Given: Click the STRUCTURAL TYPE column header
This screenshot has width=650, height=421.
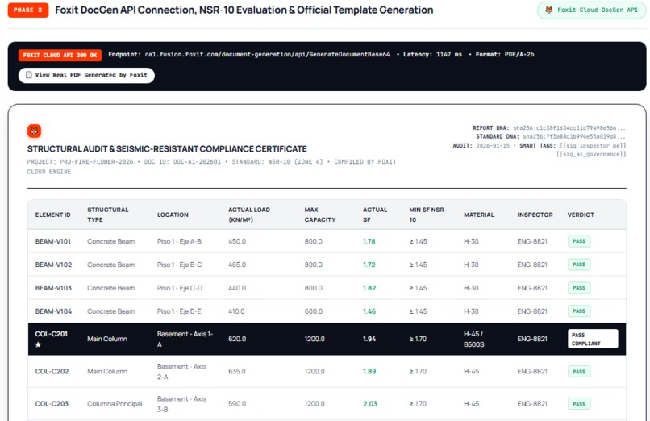Looking at the screenshot, I should click(x=108, y=215).
